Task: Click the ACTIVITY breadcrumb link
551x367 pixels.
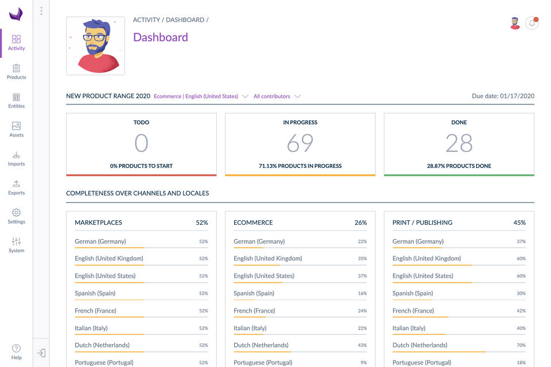Action: [x=146, y=20]
